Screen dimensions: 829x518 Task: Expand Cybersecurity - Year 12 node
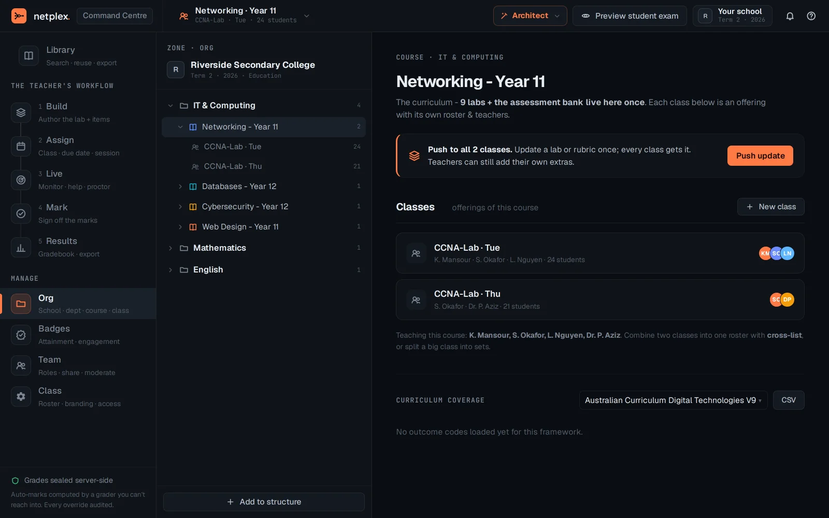pos(180,207)
